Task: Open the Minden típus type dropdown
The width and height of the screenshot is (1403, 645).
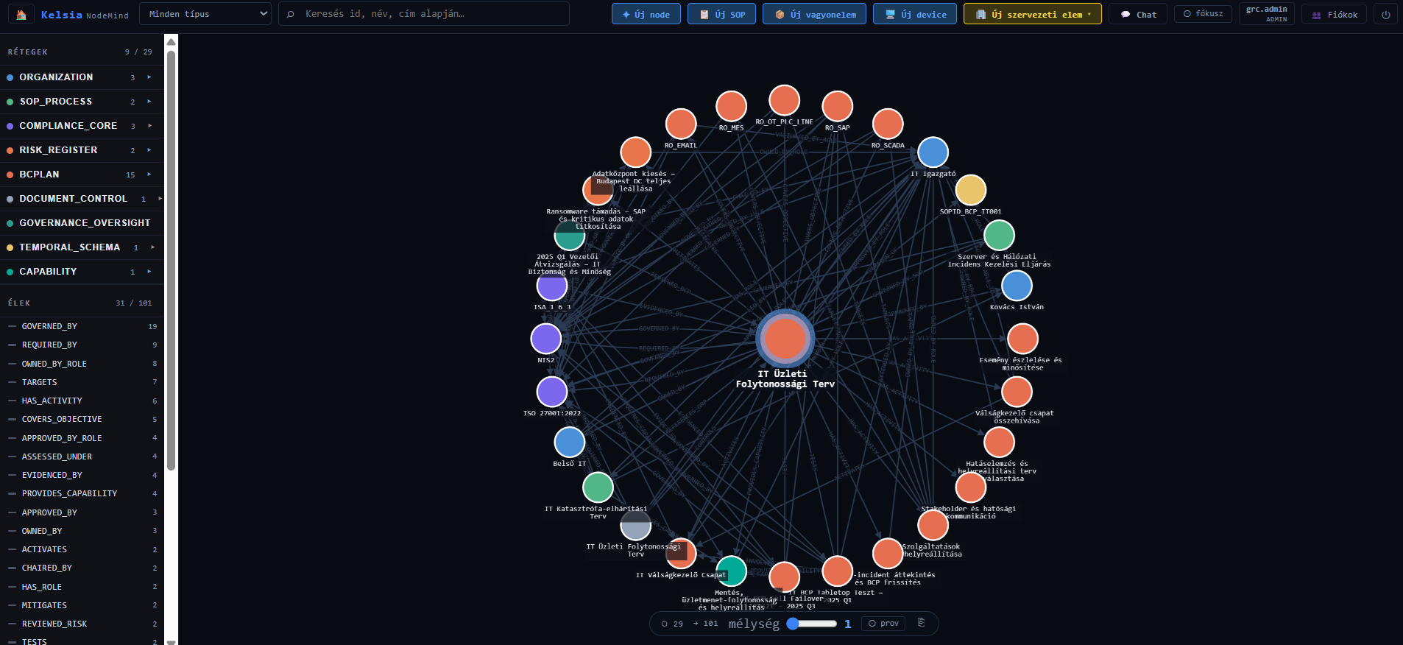Action: pyautogui.click(x=205, y=14)
